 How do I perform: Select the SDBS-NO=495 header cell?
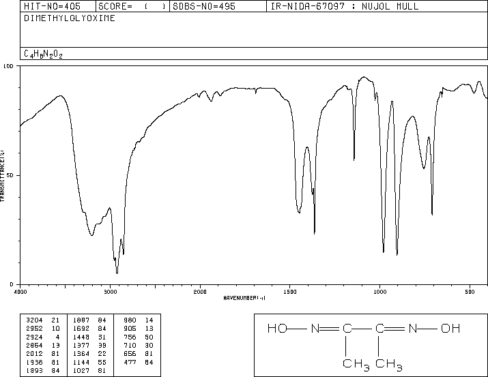tap(204, 6)
